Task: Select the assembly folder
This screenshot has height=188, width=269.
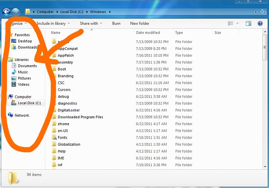Action: 65,62
